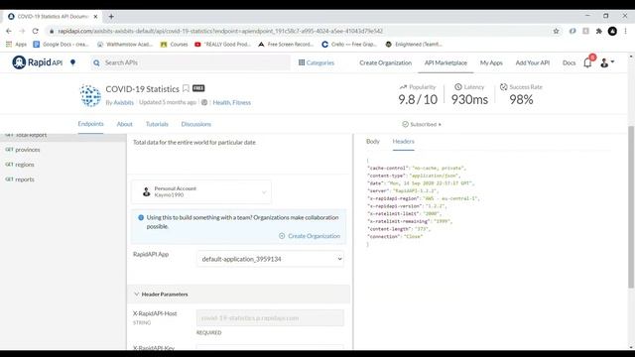Open the REALLY Good Prod bookmark
The height and width of the screenshot is (357, 635).
click(222, 44)
